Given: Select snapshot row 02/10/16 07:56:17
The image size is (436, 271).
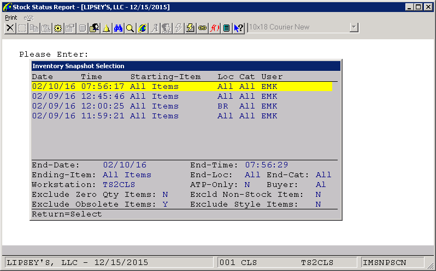Looking at the screenshot, I should coord(182,87).
